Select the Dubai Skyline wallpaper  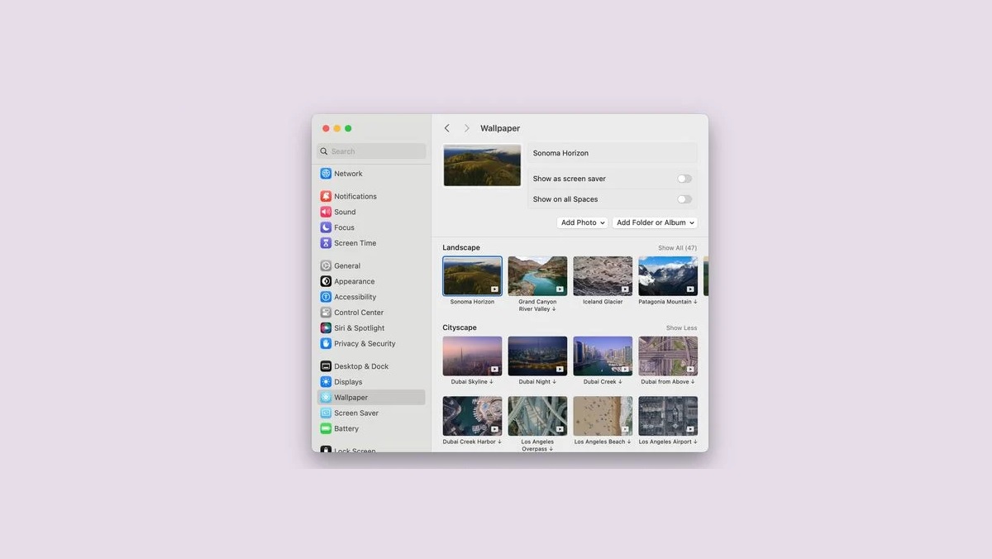472,356
